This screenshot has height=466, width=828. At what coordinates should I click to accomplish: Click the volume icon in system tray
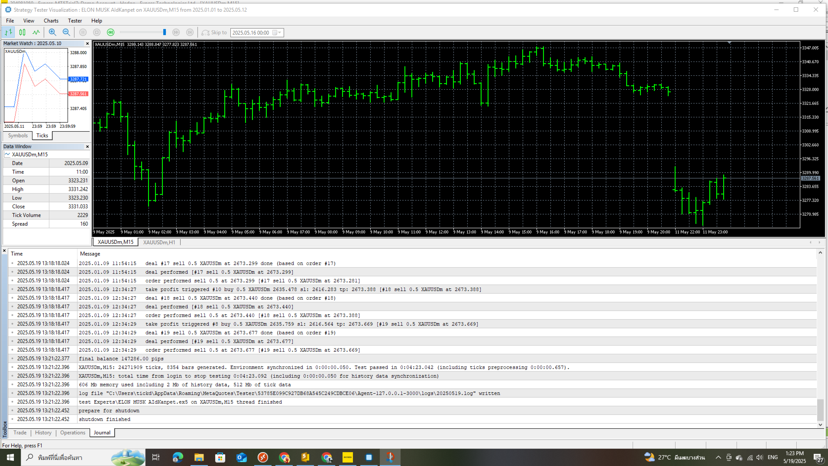pyautogui.click(x=760, y=457)
